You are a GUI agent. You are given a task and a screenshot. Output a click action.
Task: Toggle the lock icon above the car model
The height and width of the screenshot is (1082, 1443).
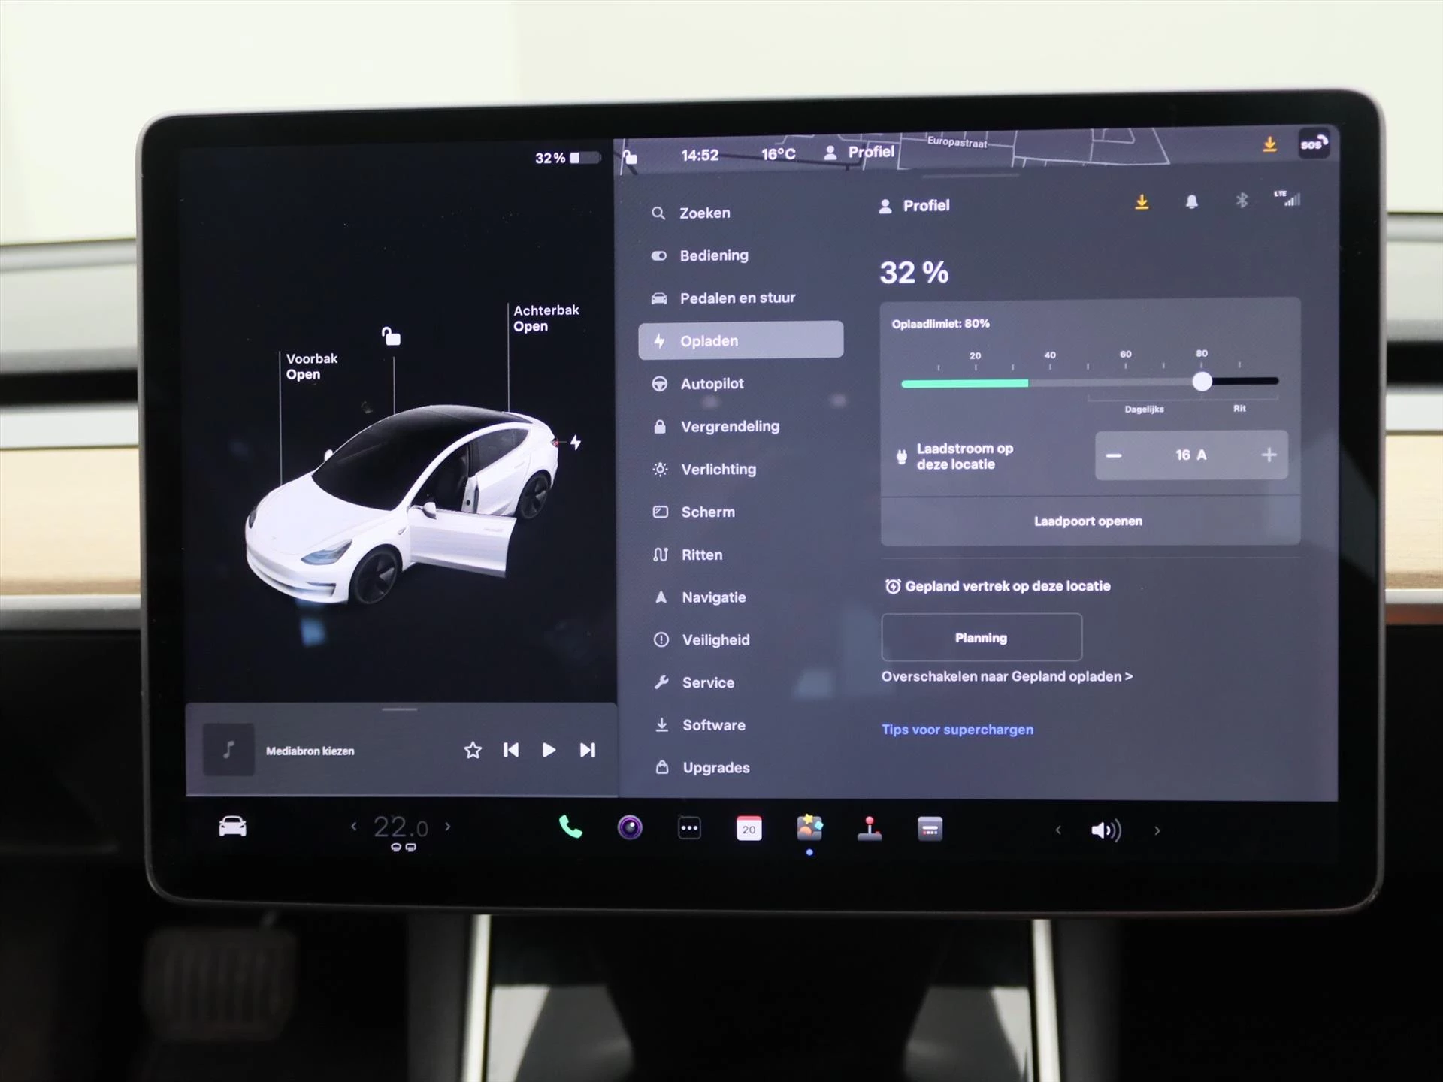[x=392, y=337]
